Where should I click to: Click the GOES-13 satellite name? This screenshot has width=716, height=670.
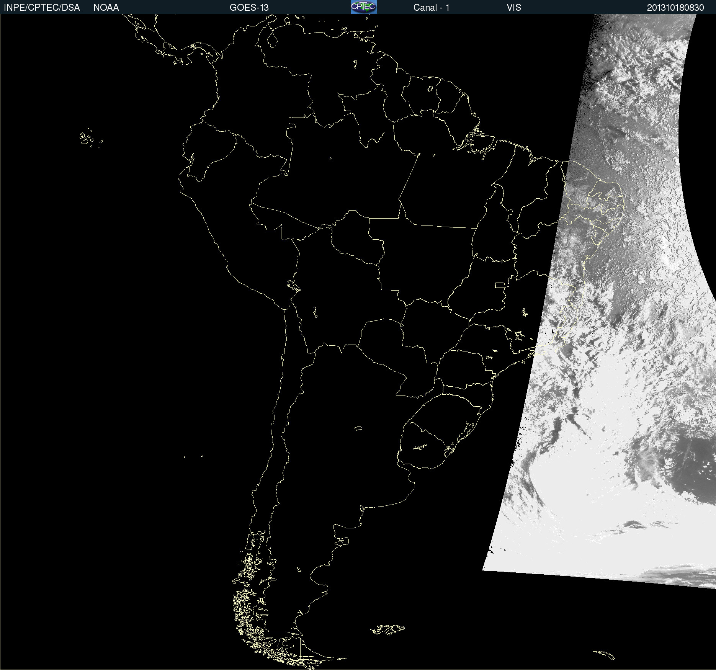click(249, 8)
